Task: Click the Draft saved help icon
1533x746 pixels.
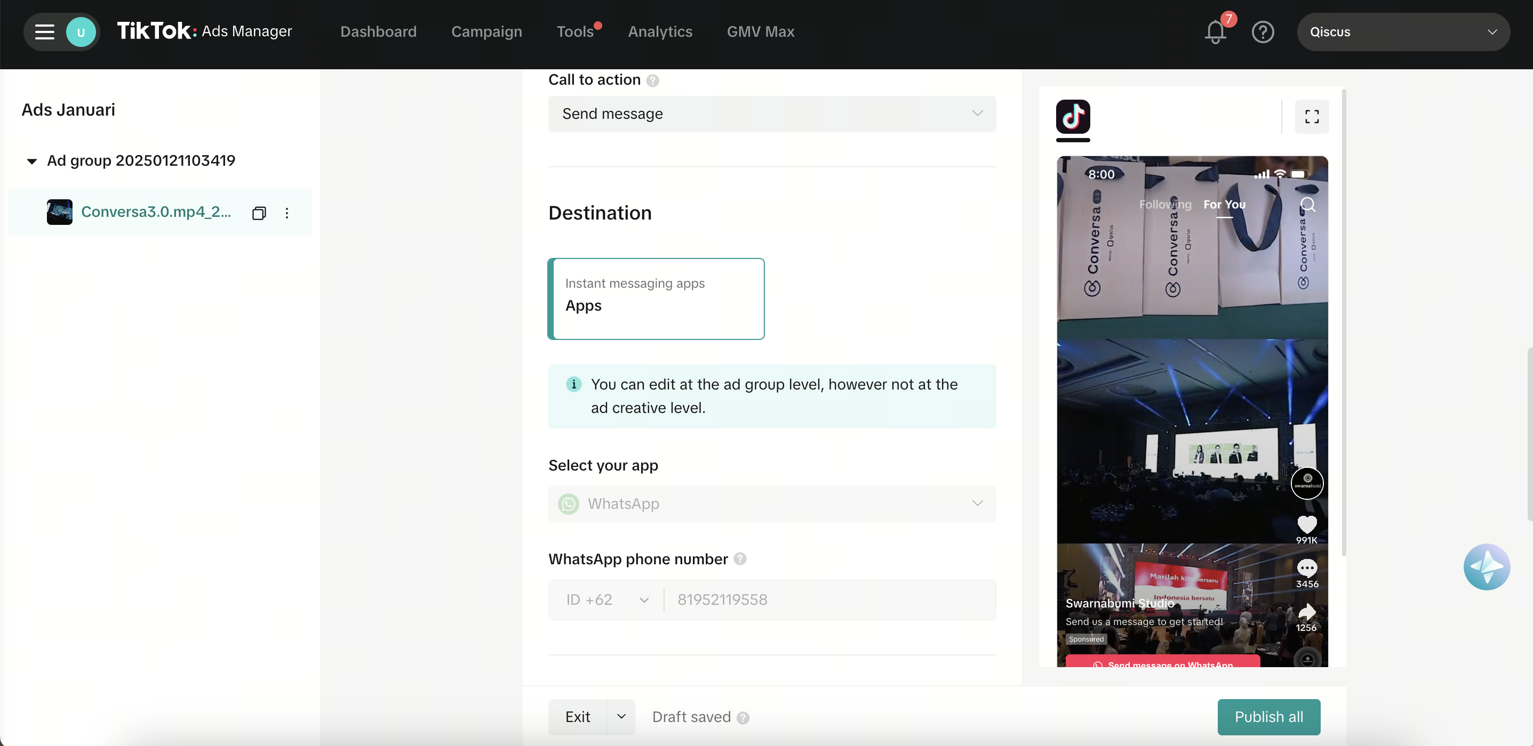Action: tap(742, 717)
